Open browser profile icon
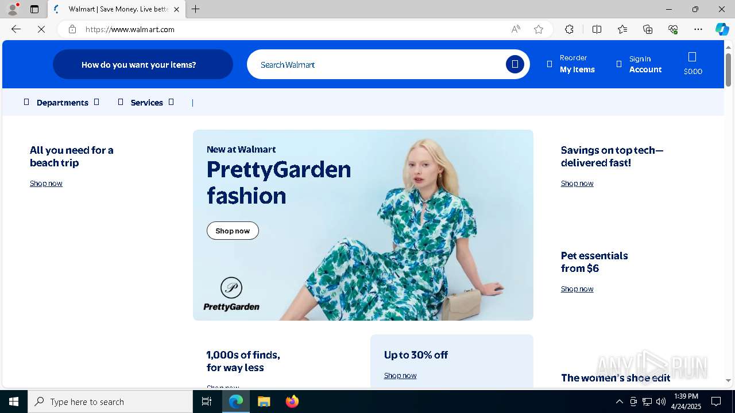This screenshot has width=735, height=413. 12,9
